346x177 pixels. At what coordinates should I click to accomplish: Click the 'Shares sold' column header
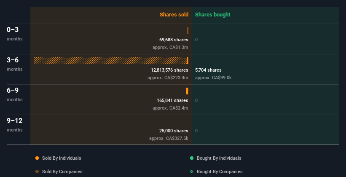pos(174,15)
